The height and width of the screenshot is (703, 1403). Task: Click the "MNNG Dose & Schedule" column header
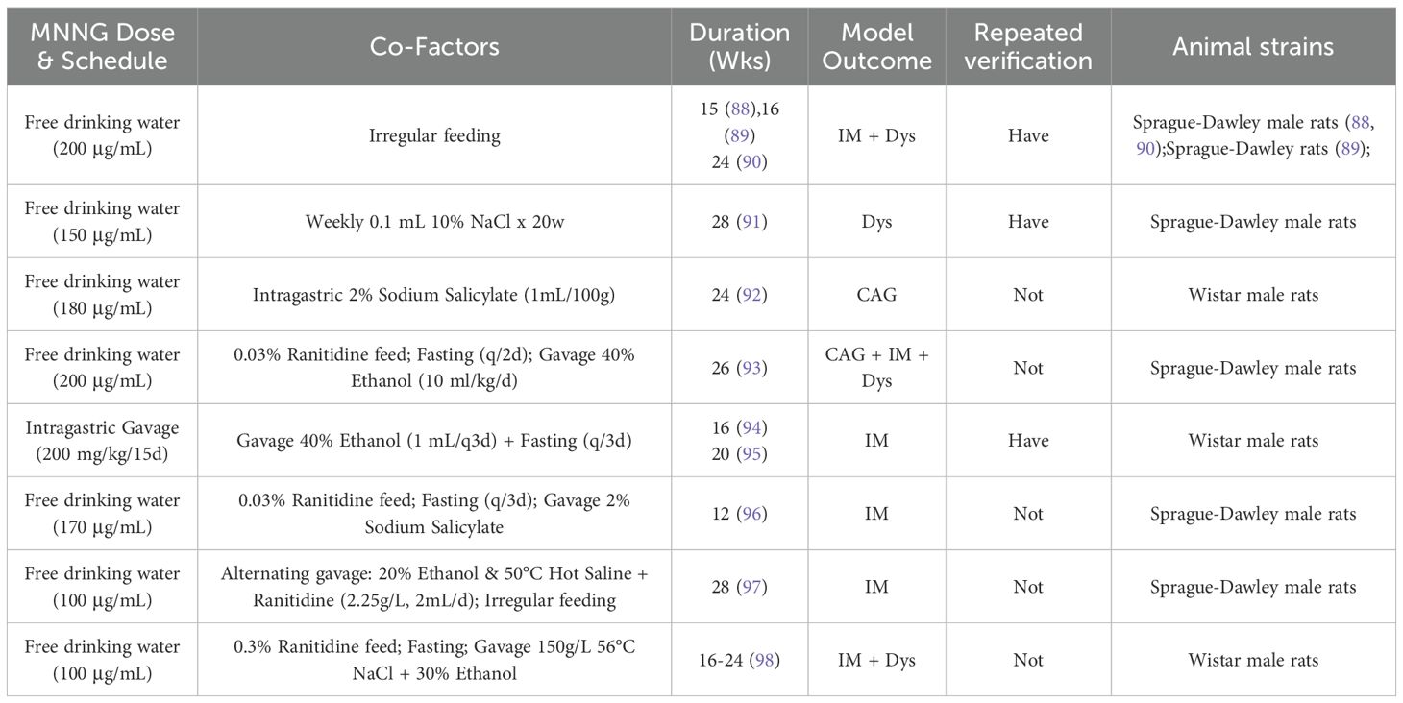[x=102, y=46]
